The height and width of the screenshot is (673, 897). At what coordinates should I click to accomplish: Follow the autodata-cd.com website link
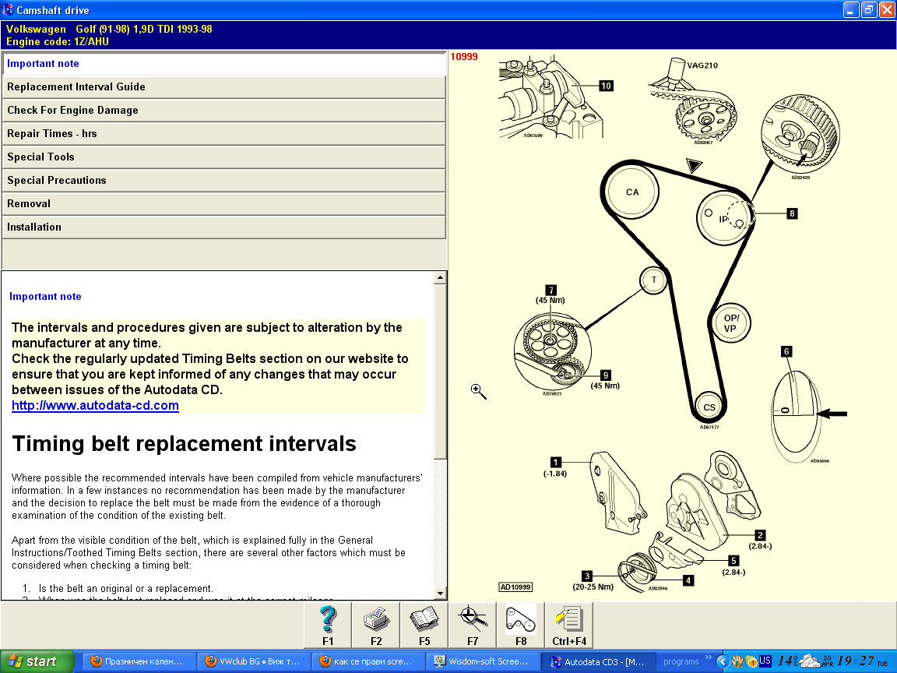point(95,406)
